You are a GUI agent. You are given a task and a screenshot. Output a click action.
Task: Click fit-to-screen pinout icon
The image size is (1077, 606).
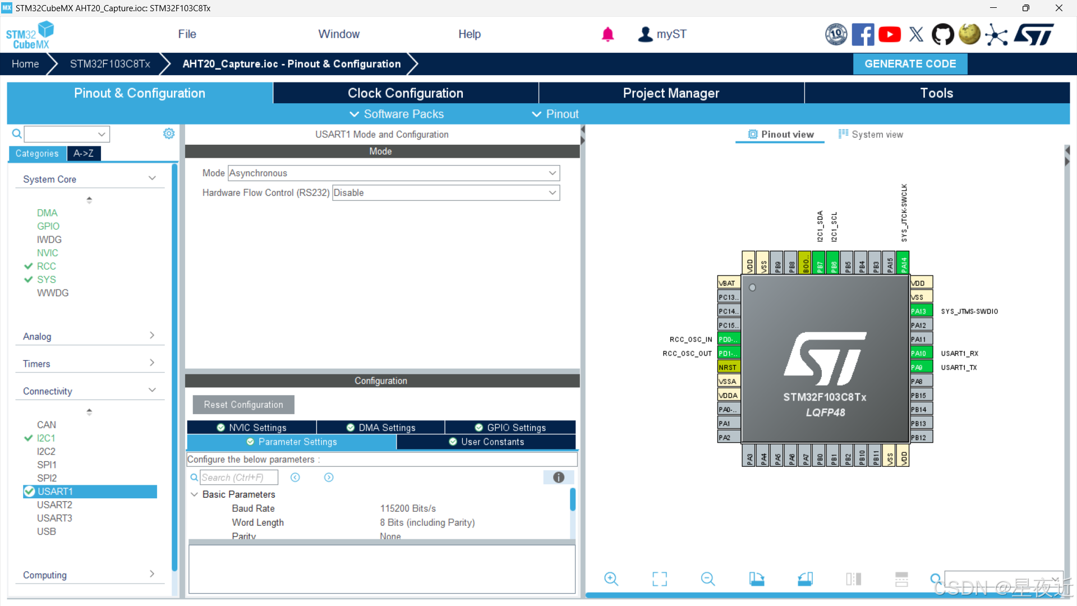pyautogui.click(x=660, y=579)
